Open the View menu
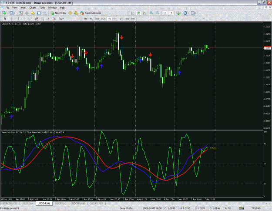Viewport: 272px width, 211px height. click(x=15, y=8)
